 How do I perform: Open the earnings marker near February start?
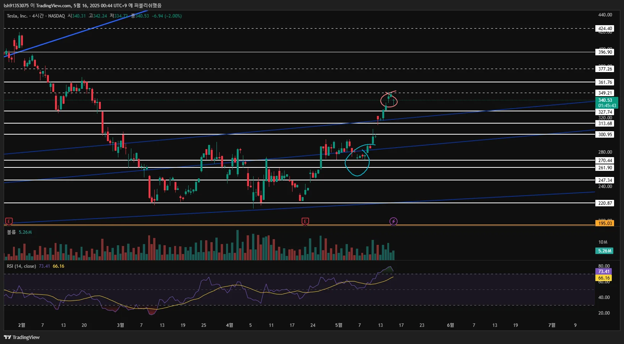coord(9,221)
